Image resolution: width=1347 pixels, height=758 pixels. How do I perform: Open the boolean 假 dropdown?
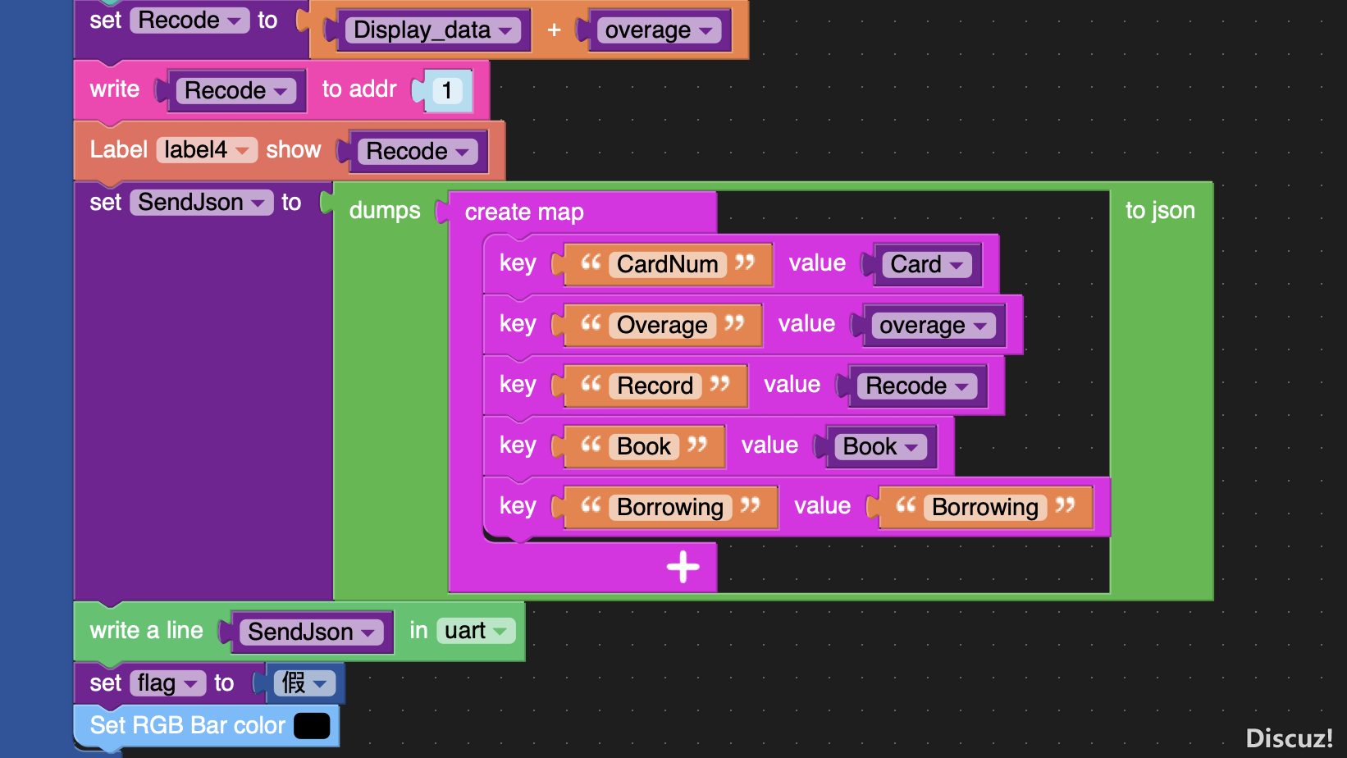click(304, 683)
